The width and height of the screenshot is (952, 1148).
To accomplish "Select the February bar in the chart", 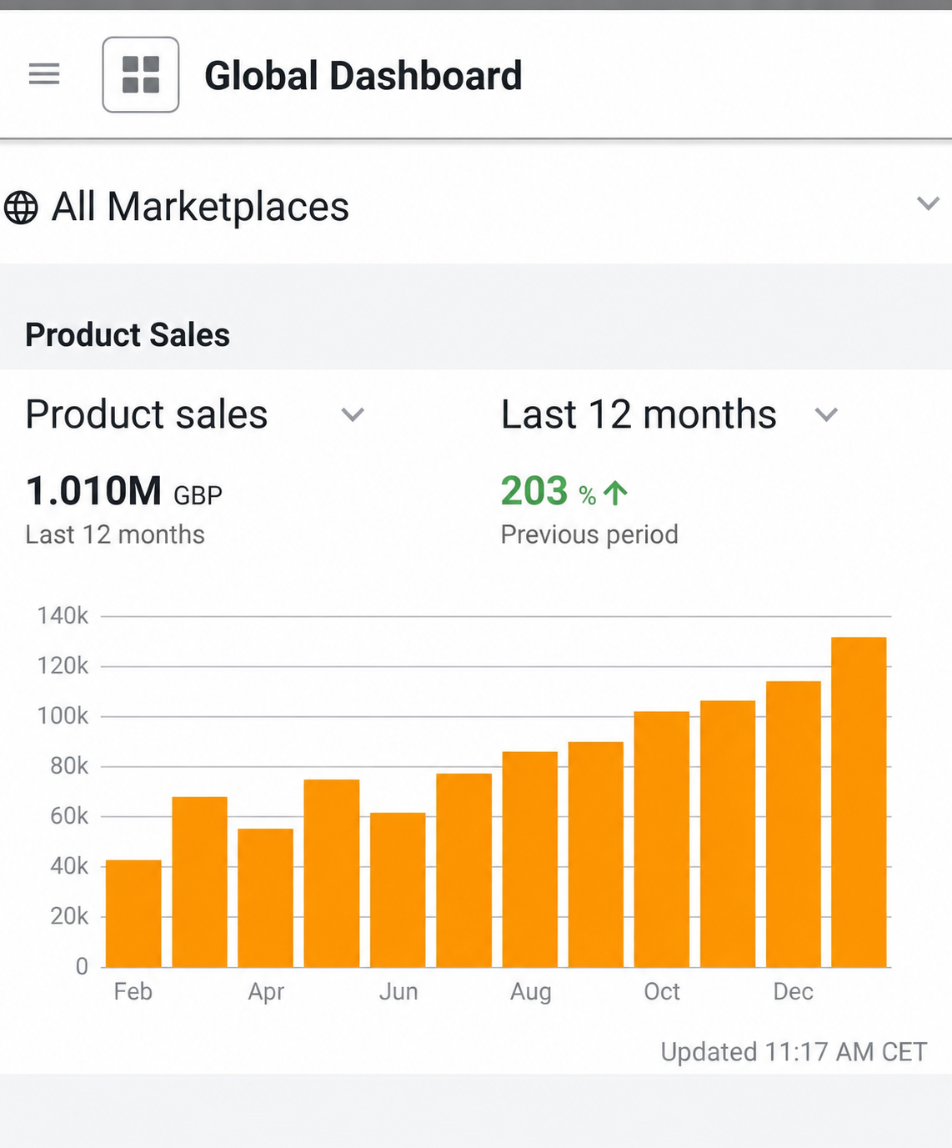I will (x=133, y=914).
